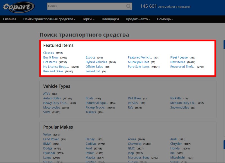The height and width of the screenshot is (163, 225).
Task: Open the Hot Items link
Action: pos(50,62)
